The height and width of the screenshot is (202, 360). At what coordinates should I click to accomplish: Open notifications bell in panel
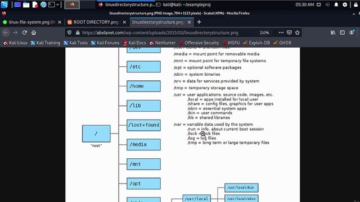[x=336, y=4]
